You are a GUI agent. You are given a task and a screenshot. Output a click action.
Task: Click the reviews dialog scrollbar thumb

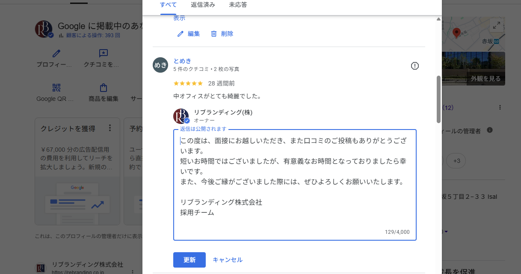438,99
